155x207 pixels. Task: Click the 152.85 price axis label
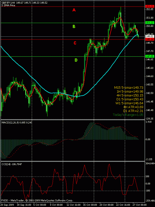[x=150, y=10]
